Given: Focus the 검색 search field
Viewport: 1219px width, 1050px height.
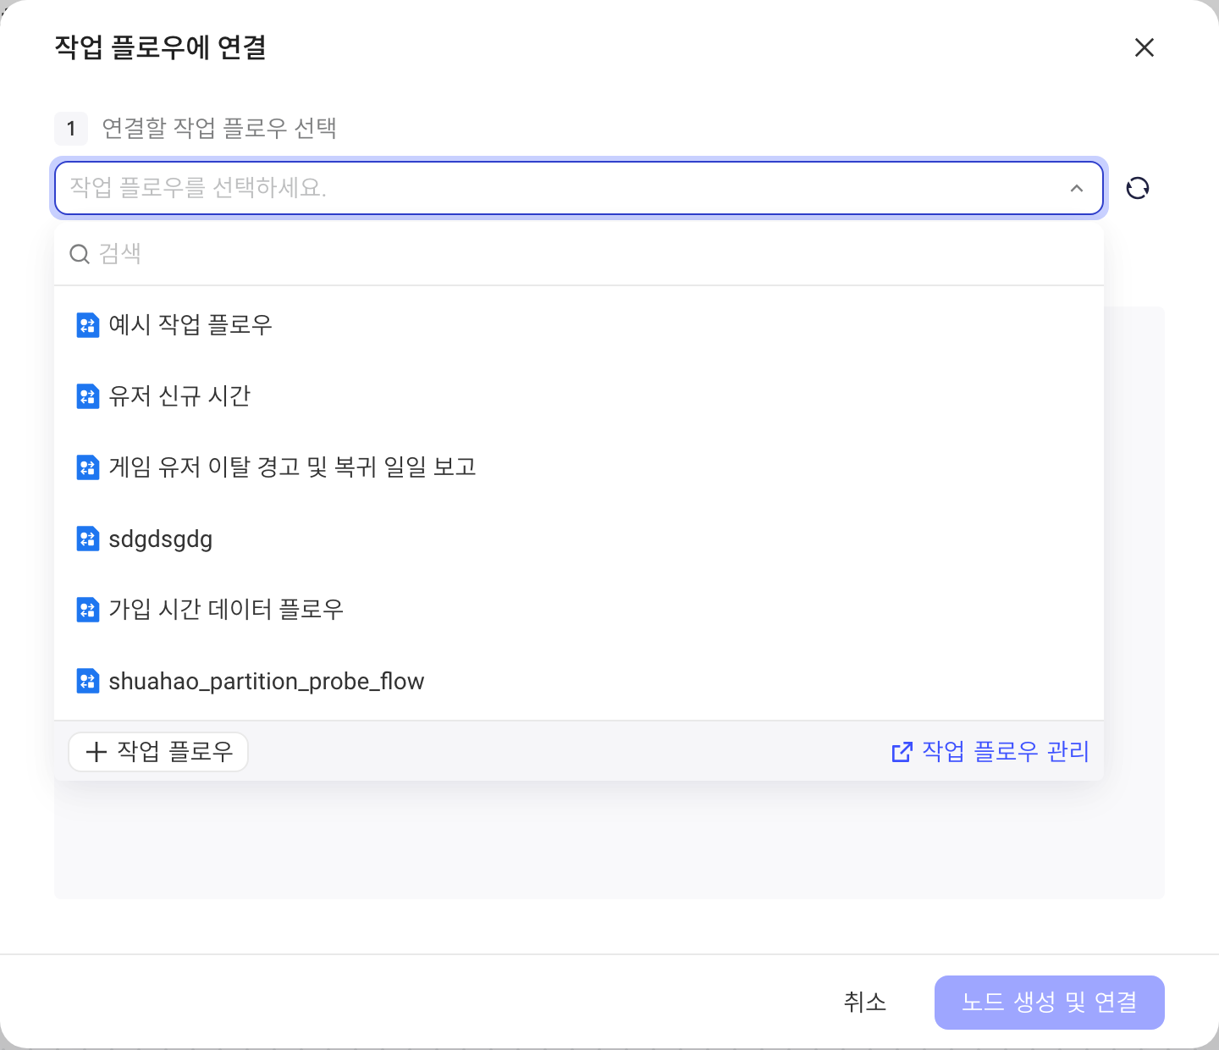Looking at the screenshot, I should pyautogui.click(x=579, y=254).
